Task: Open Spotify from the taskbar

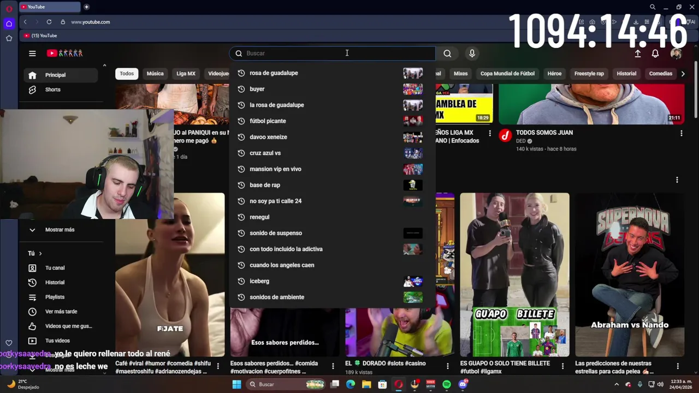Action: click(447, 384)
